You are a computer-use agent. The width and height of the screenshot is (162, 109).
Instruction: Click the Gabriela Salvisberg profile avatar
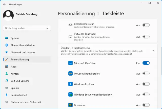(x=8, y=15)
